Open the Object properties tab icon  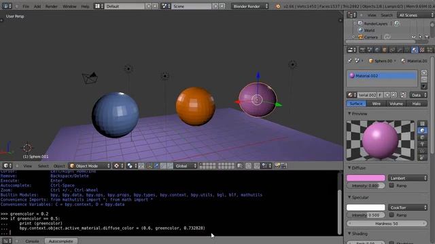pos(385,49)
